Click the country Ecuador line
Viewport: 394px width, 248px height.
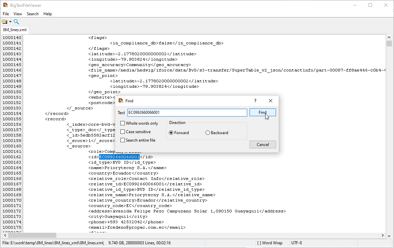point(123,173)
